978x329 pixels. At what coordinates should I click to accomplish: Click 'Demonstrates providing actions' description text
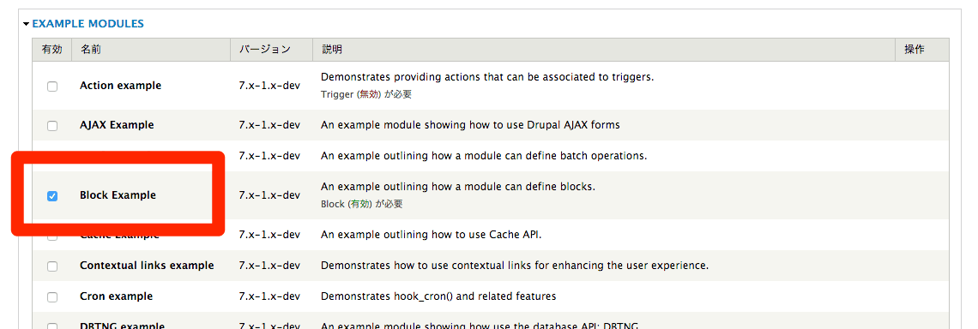pos(487,77)
